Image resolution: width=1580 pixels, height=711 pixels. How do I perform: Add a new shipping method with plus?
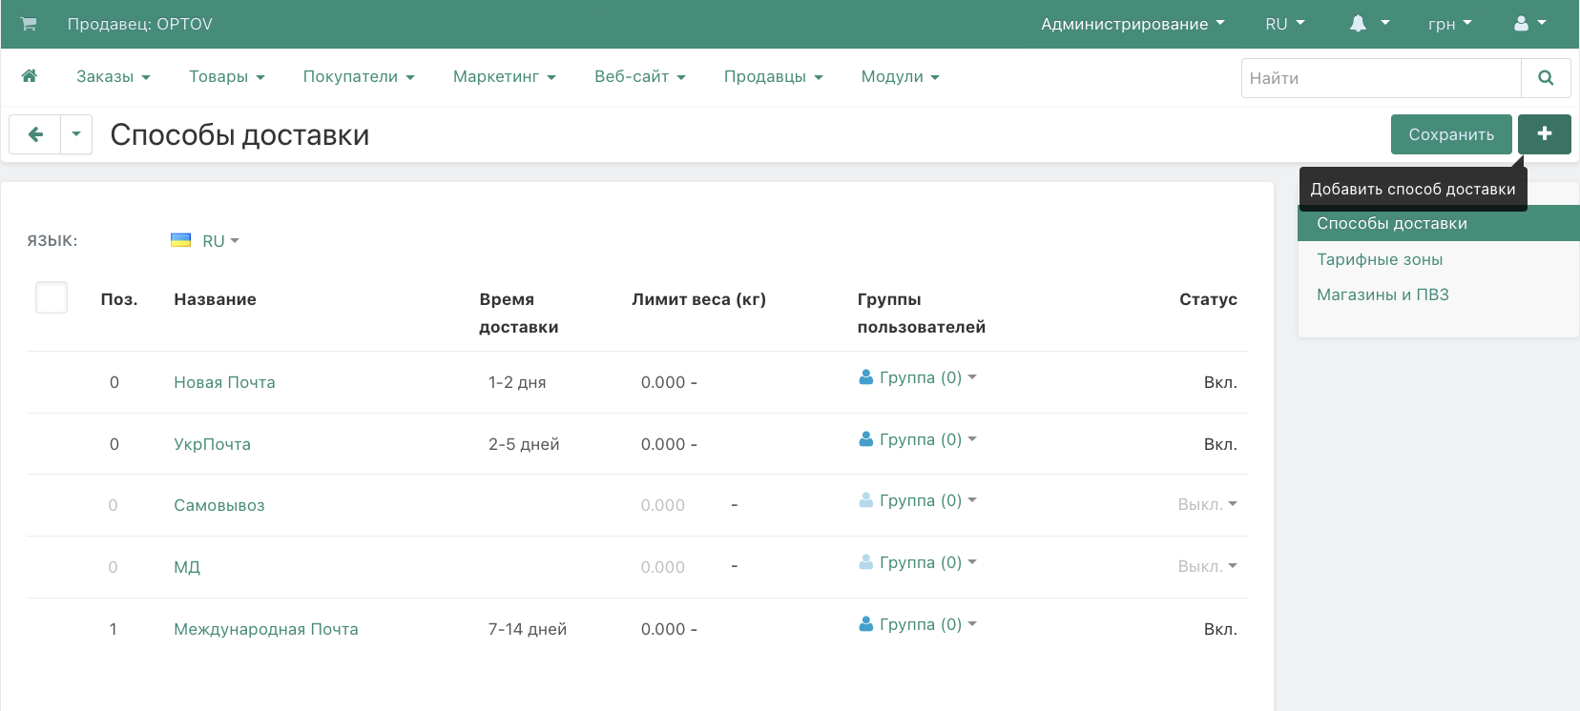pos(1544,134)
